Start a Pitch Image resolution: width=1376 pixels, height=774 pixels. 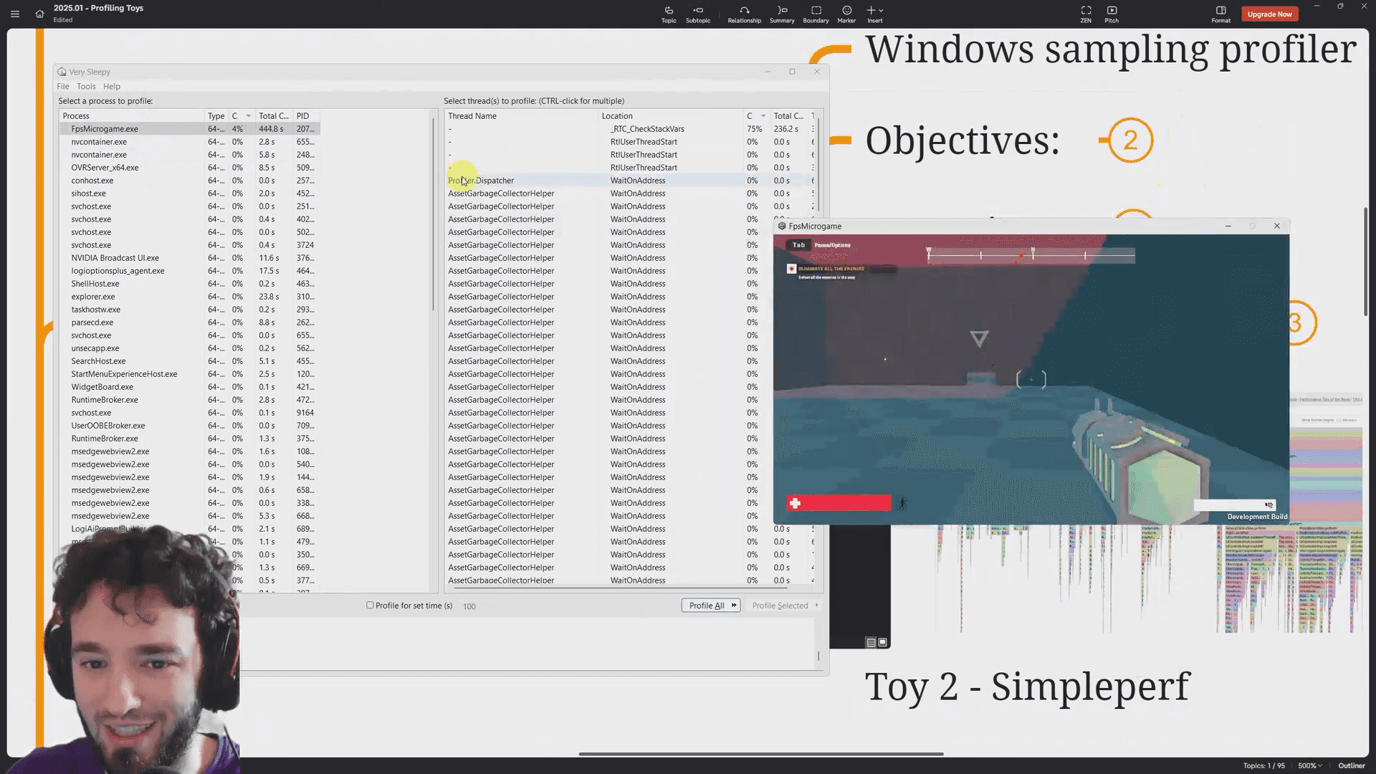pyautogui.click(x=1112, y=14)
